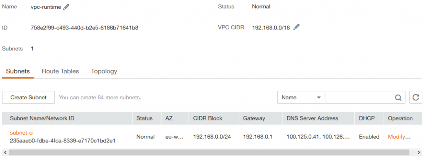Click the horizontal scrollbar right arrow
The width and height of the screenshot is (425, 157).
[419, 153]
